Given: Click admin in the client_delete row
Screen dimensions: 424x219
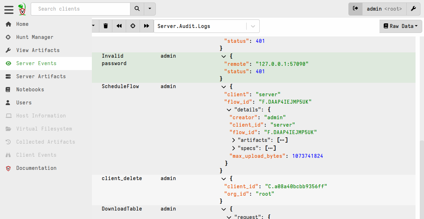Looking at the screenshot, I should coord(168,178).
